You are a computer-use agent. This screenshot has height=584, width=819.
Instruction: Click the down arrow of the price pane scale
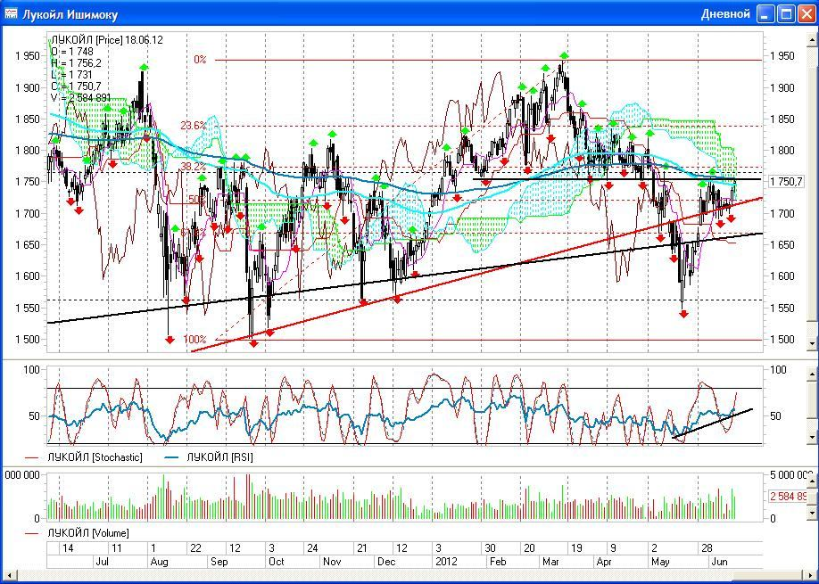pyautogui.click(x=812, y=344)
